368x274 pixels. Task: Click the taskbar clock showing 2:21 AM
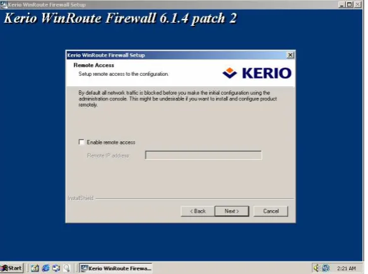pos(346,268)
